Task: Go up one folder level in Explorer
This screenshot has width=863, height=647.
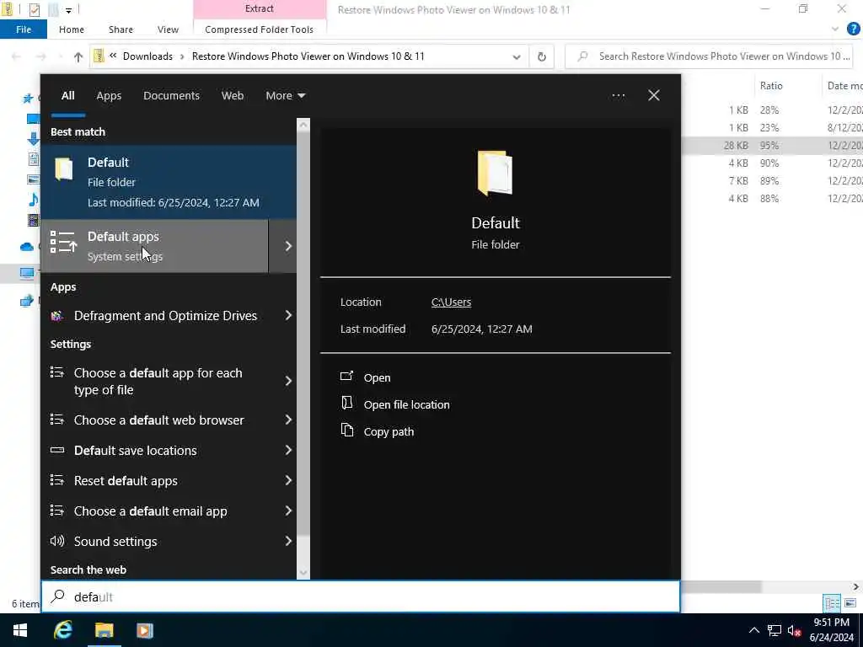Action: click(x=78, y=56)
